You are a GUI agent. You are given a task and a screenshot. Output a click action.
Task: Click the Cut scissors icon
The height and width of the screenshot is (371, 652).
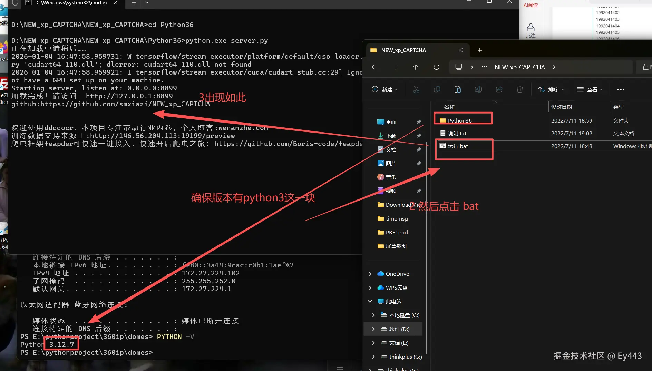pyautogui.click(x=416, y=89)
